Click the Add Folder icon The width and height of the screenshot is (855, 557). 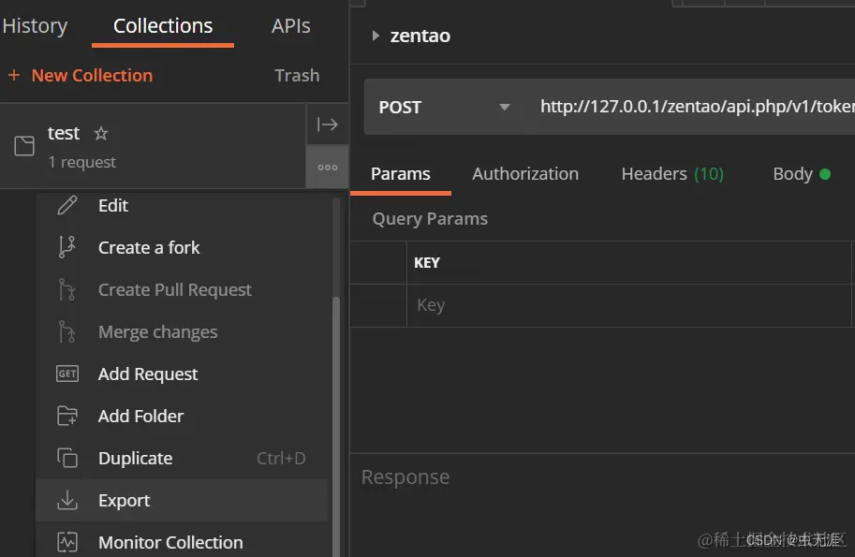click(x=67, y=416)
